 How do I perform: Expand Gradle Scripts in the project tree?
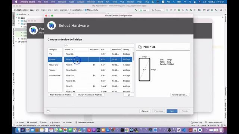tap(16, 42)
